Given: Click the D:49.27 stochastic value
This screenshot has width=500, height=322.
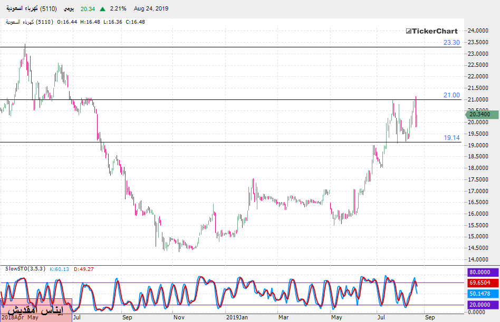Looking at the screenshot, I should (83, 269).
